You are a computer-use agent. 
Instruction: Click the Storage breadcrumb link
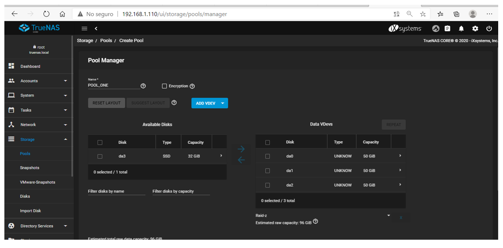(85, 41)
